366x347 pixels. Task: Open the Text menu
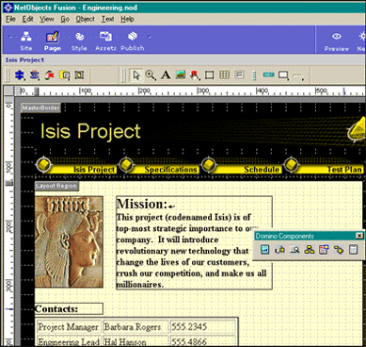(x=107, y=19)
